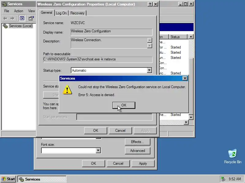Viewport: 245px width, 183px height.
Task: Click the last Started status near list bottom
Action: [175, 115]
